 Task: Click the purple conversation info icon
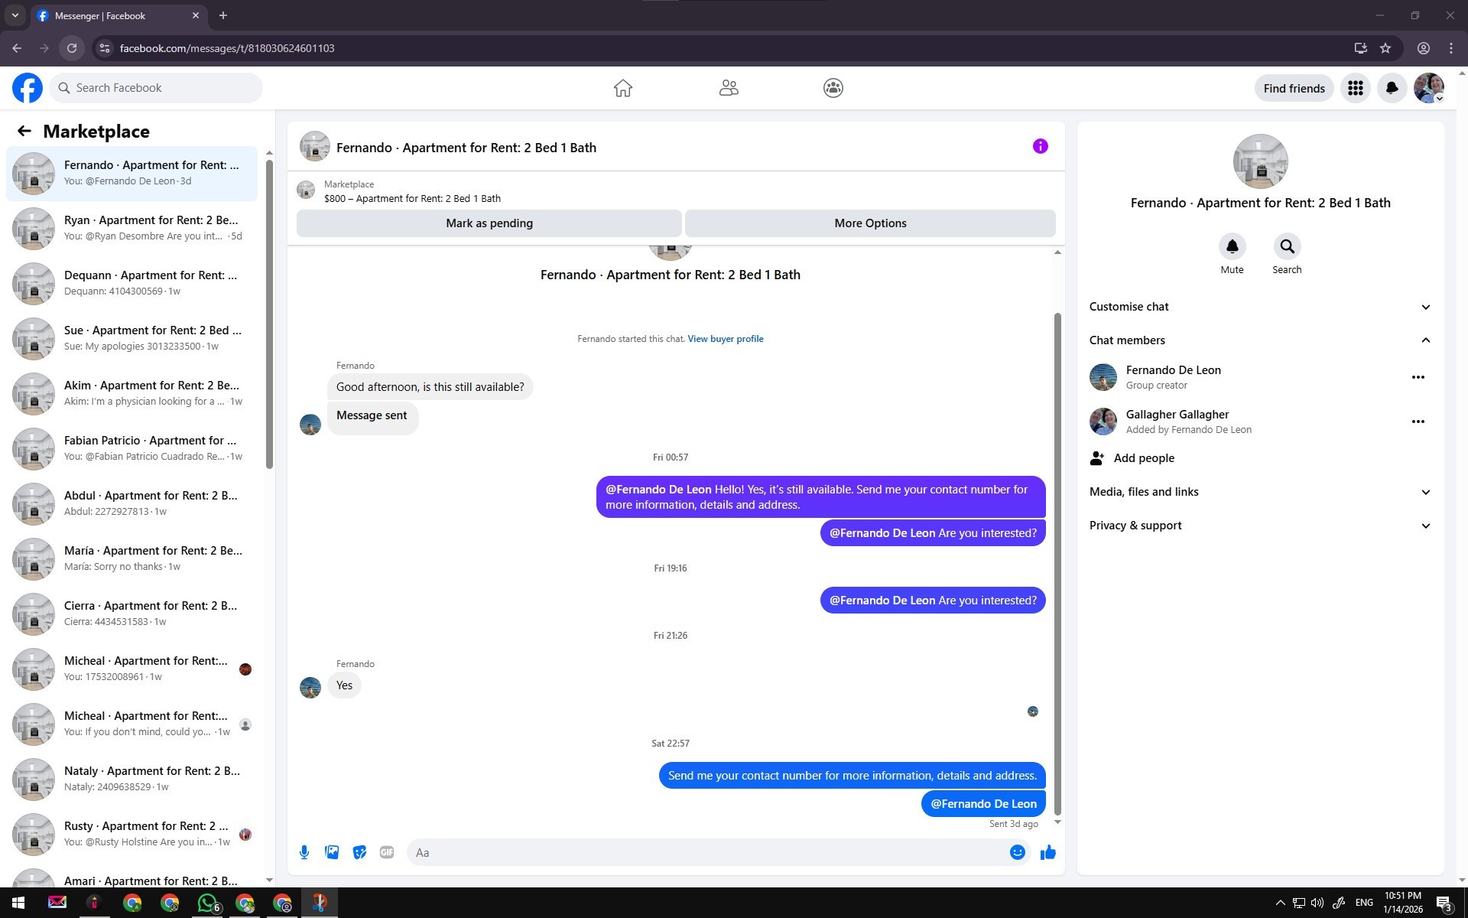click(1040, 146)
